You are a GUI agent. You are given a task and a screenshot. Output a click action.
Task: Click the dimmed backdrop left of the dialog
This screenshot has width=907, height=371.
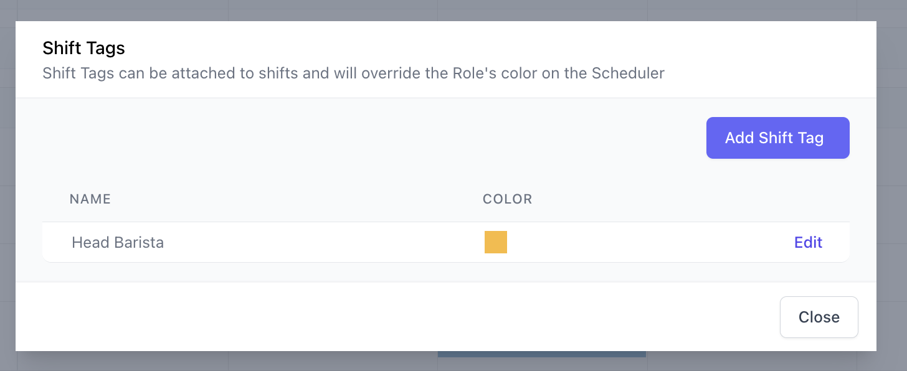coord(7,187)
